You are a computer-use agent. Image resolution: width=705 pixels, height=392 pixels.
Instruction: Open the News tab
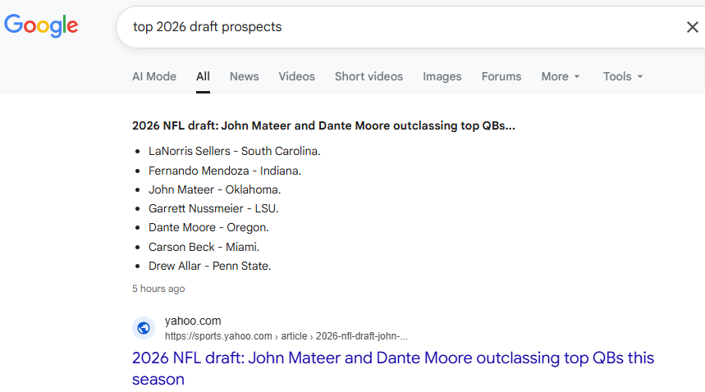tap(244, 76)
